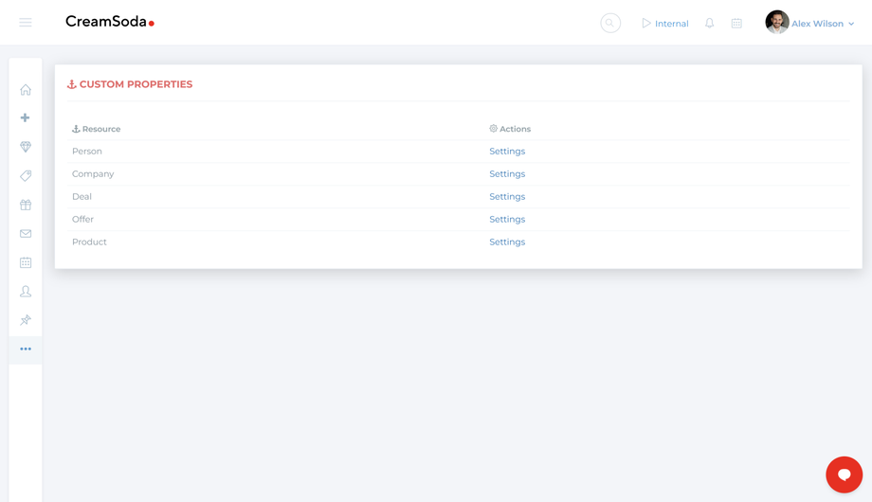Open Settings for the Deal resource
This screenshot has width=872, height=502.
pyautogui.click(x=507, y=197)
